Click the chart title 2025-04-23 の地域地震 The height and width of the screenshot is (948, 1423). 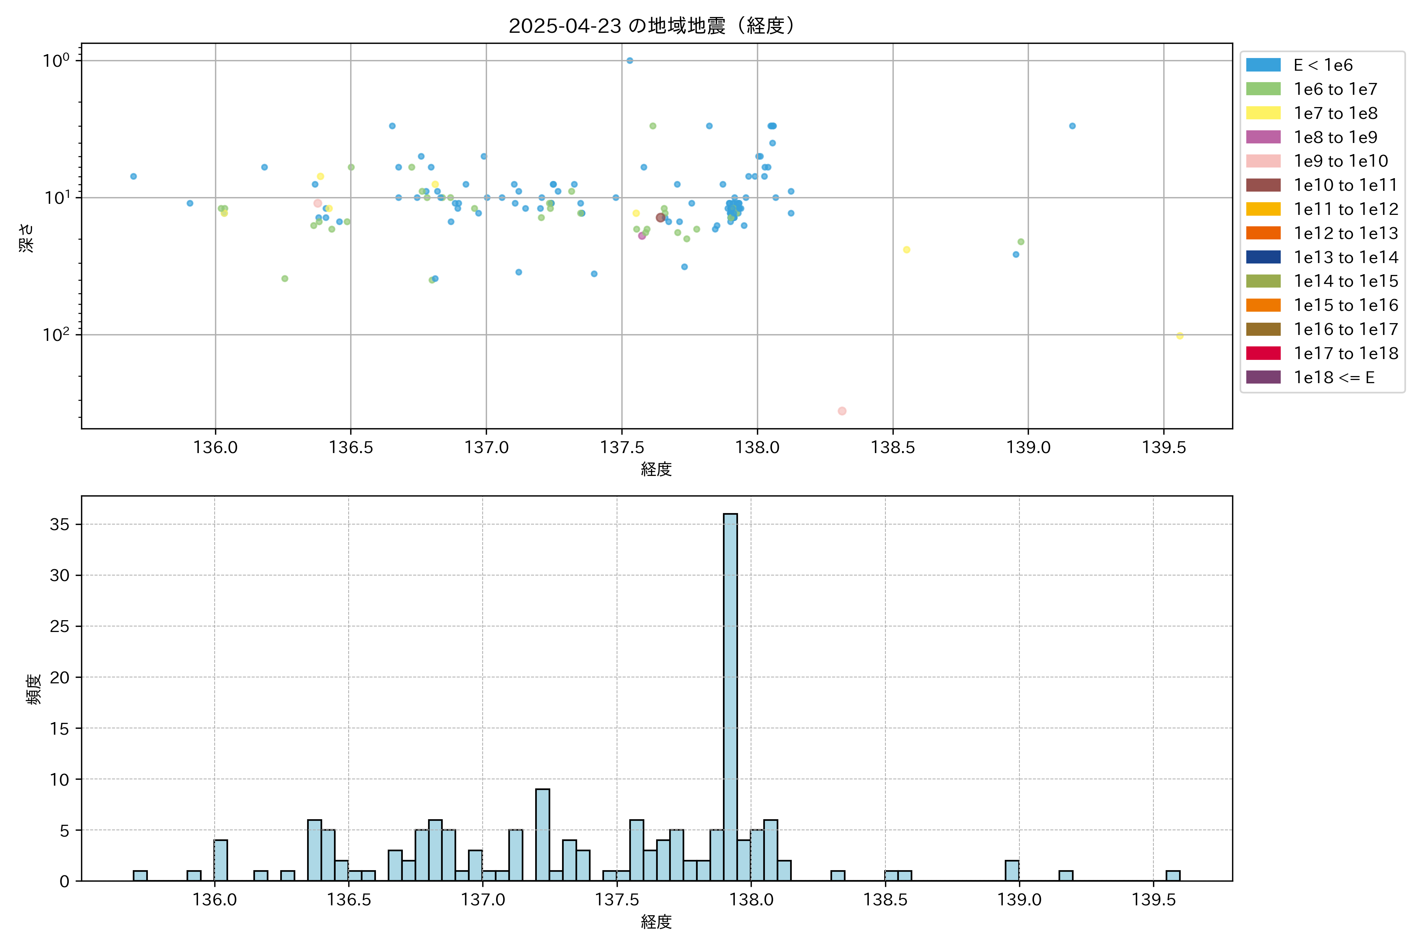coord(651,25)
